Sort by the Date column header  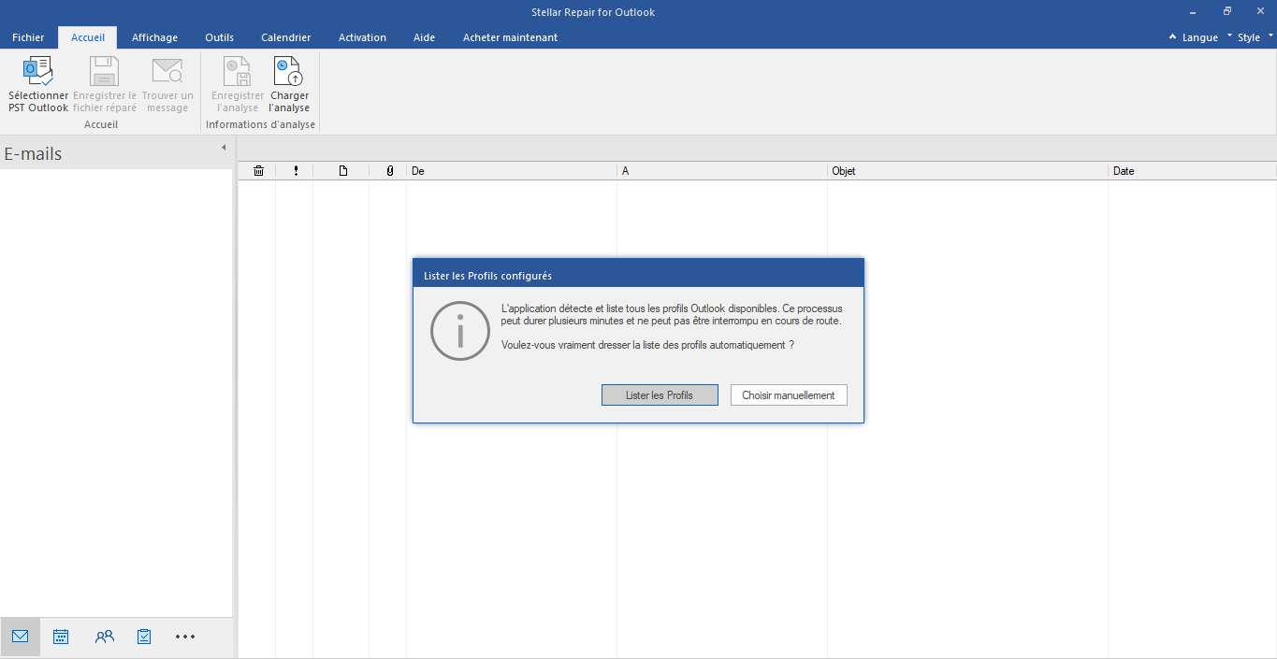(1193, 171)
